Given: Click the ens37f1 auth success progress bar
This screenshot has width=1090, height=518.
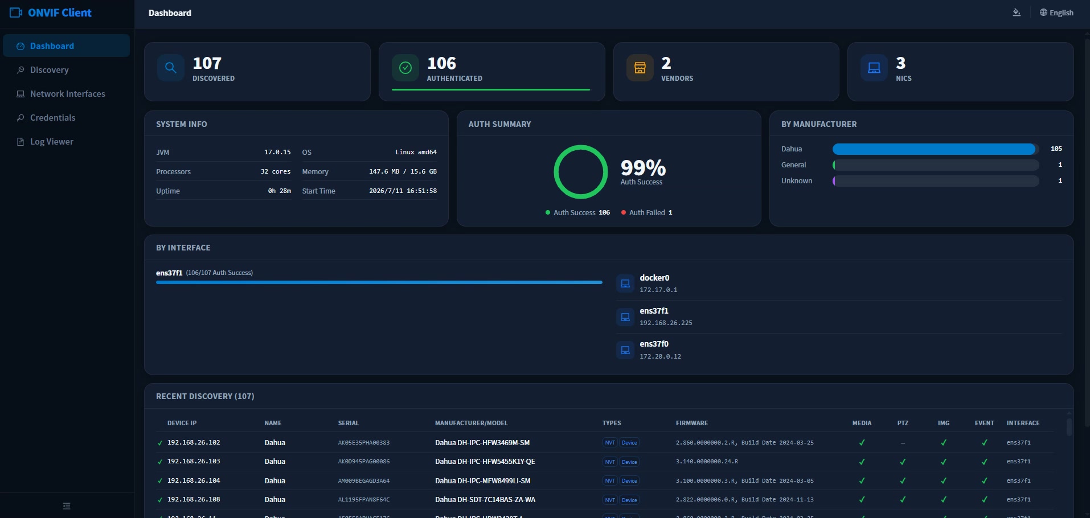Looking at the screenshot, I should (x=379, y=282).
